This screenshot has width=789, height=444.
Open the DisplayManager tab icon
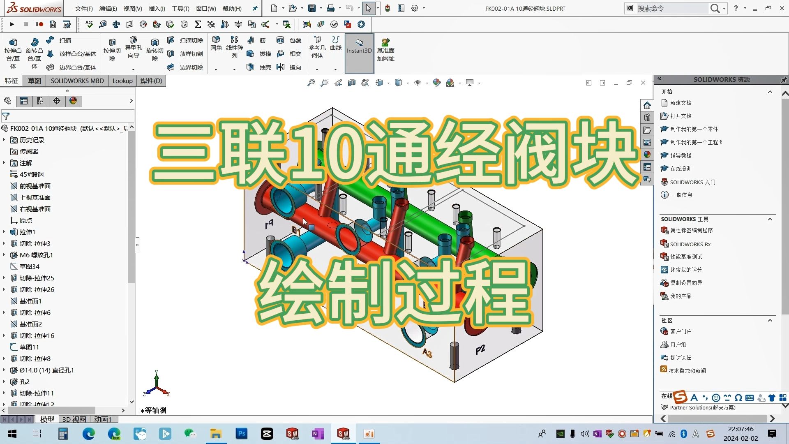coord(73,101)
